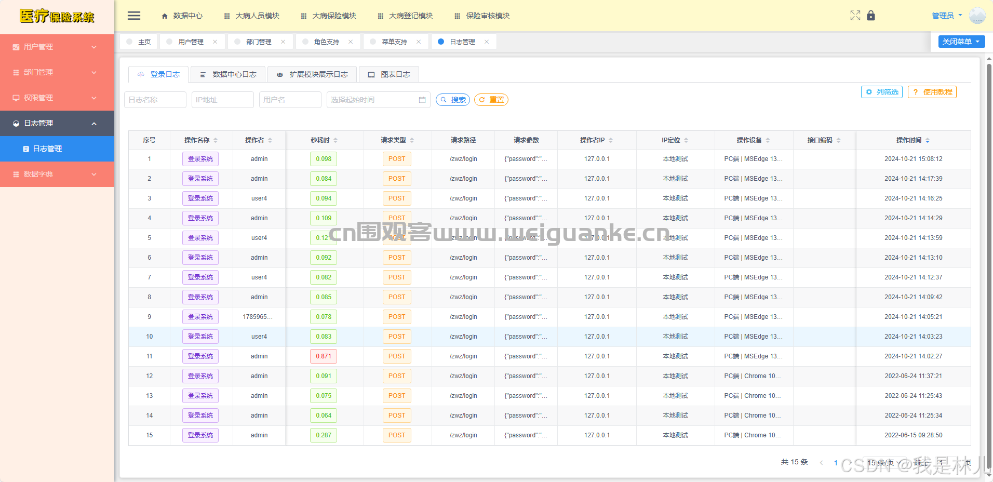The width and height of the screenshot is (993, 482).
Task: Sort by 操作者IP column arrows
Action: [x=611, y=140]
